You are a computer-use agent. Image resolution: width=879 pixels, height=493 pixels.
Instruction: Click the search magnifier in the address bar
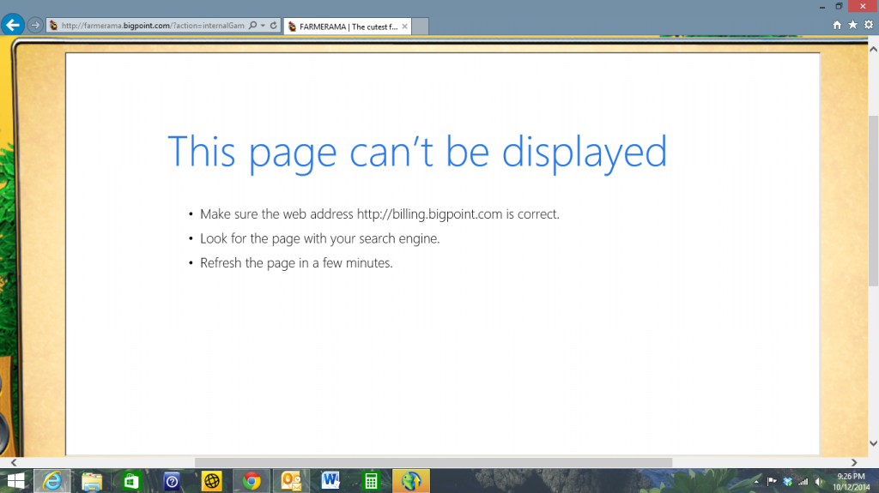253,26
